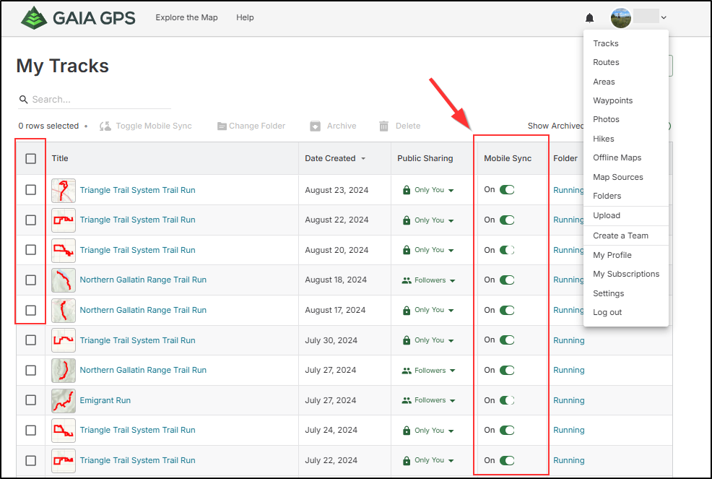Open thumbnail of August 17 Gallatin track
The height and width of the screenshot is (479, 712).
[x=64, y=310]
